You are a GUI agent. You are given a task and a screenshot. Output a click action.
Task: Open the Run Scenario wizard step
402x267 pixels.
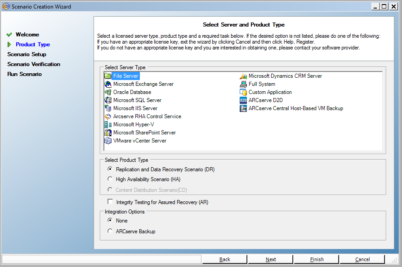point(24,74)
